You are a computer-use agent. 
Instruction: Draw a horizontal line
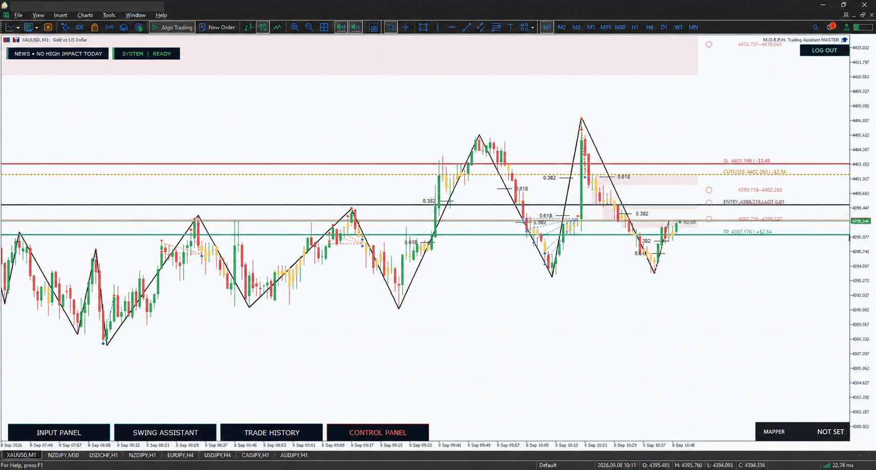pos(452,27)
